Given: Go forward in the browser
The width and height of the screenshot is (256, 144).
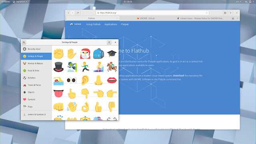Looking at the screenshot, I should 72,13.
